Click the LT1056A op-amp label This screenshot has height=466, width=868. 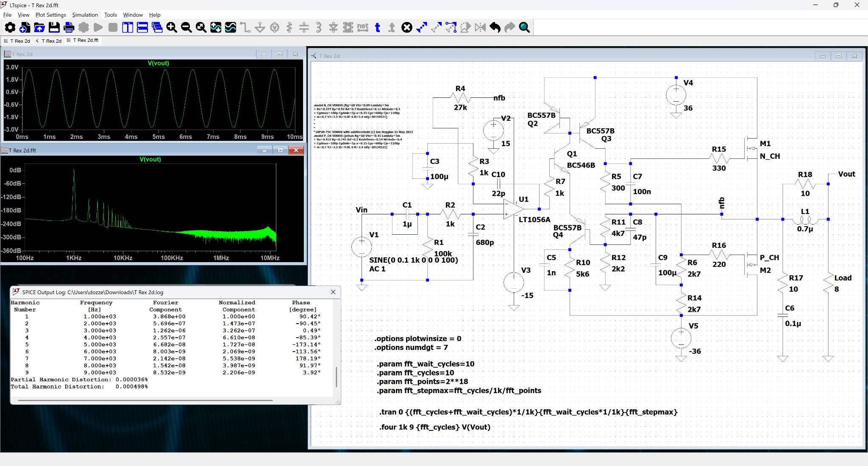[534, 219]
